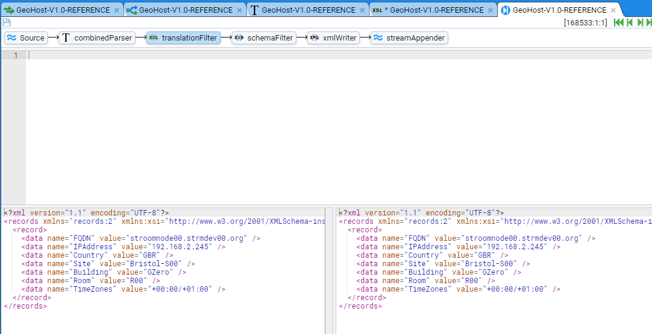This screenshot has height=334, width=652.
Task: Click the save disk icon
Action: (x=7, y=22)
